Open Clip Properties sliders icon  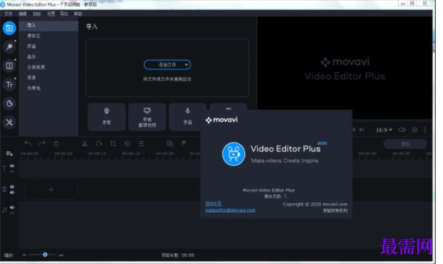pos(142,143)
